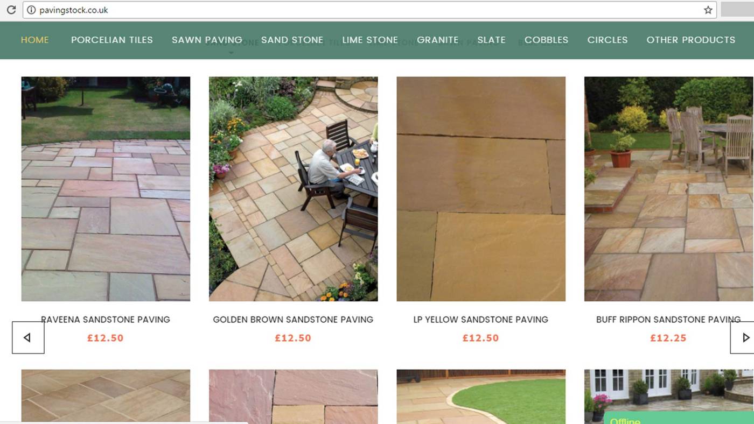
Task: Go to the LIME STONE category
Action: 370,40
